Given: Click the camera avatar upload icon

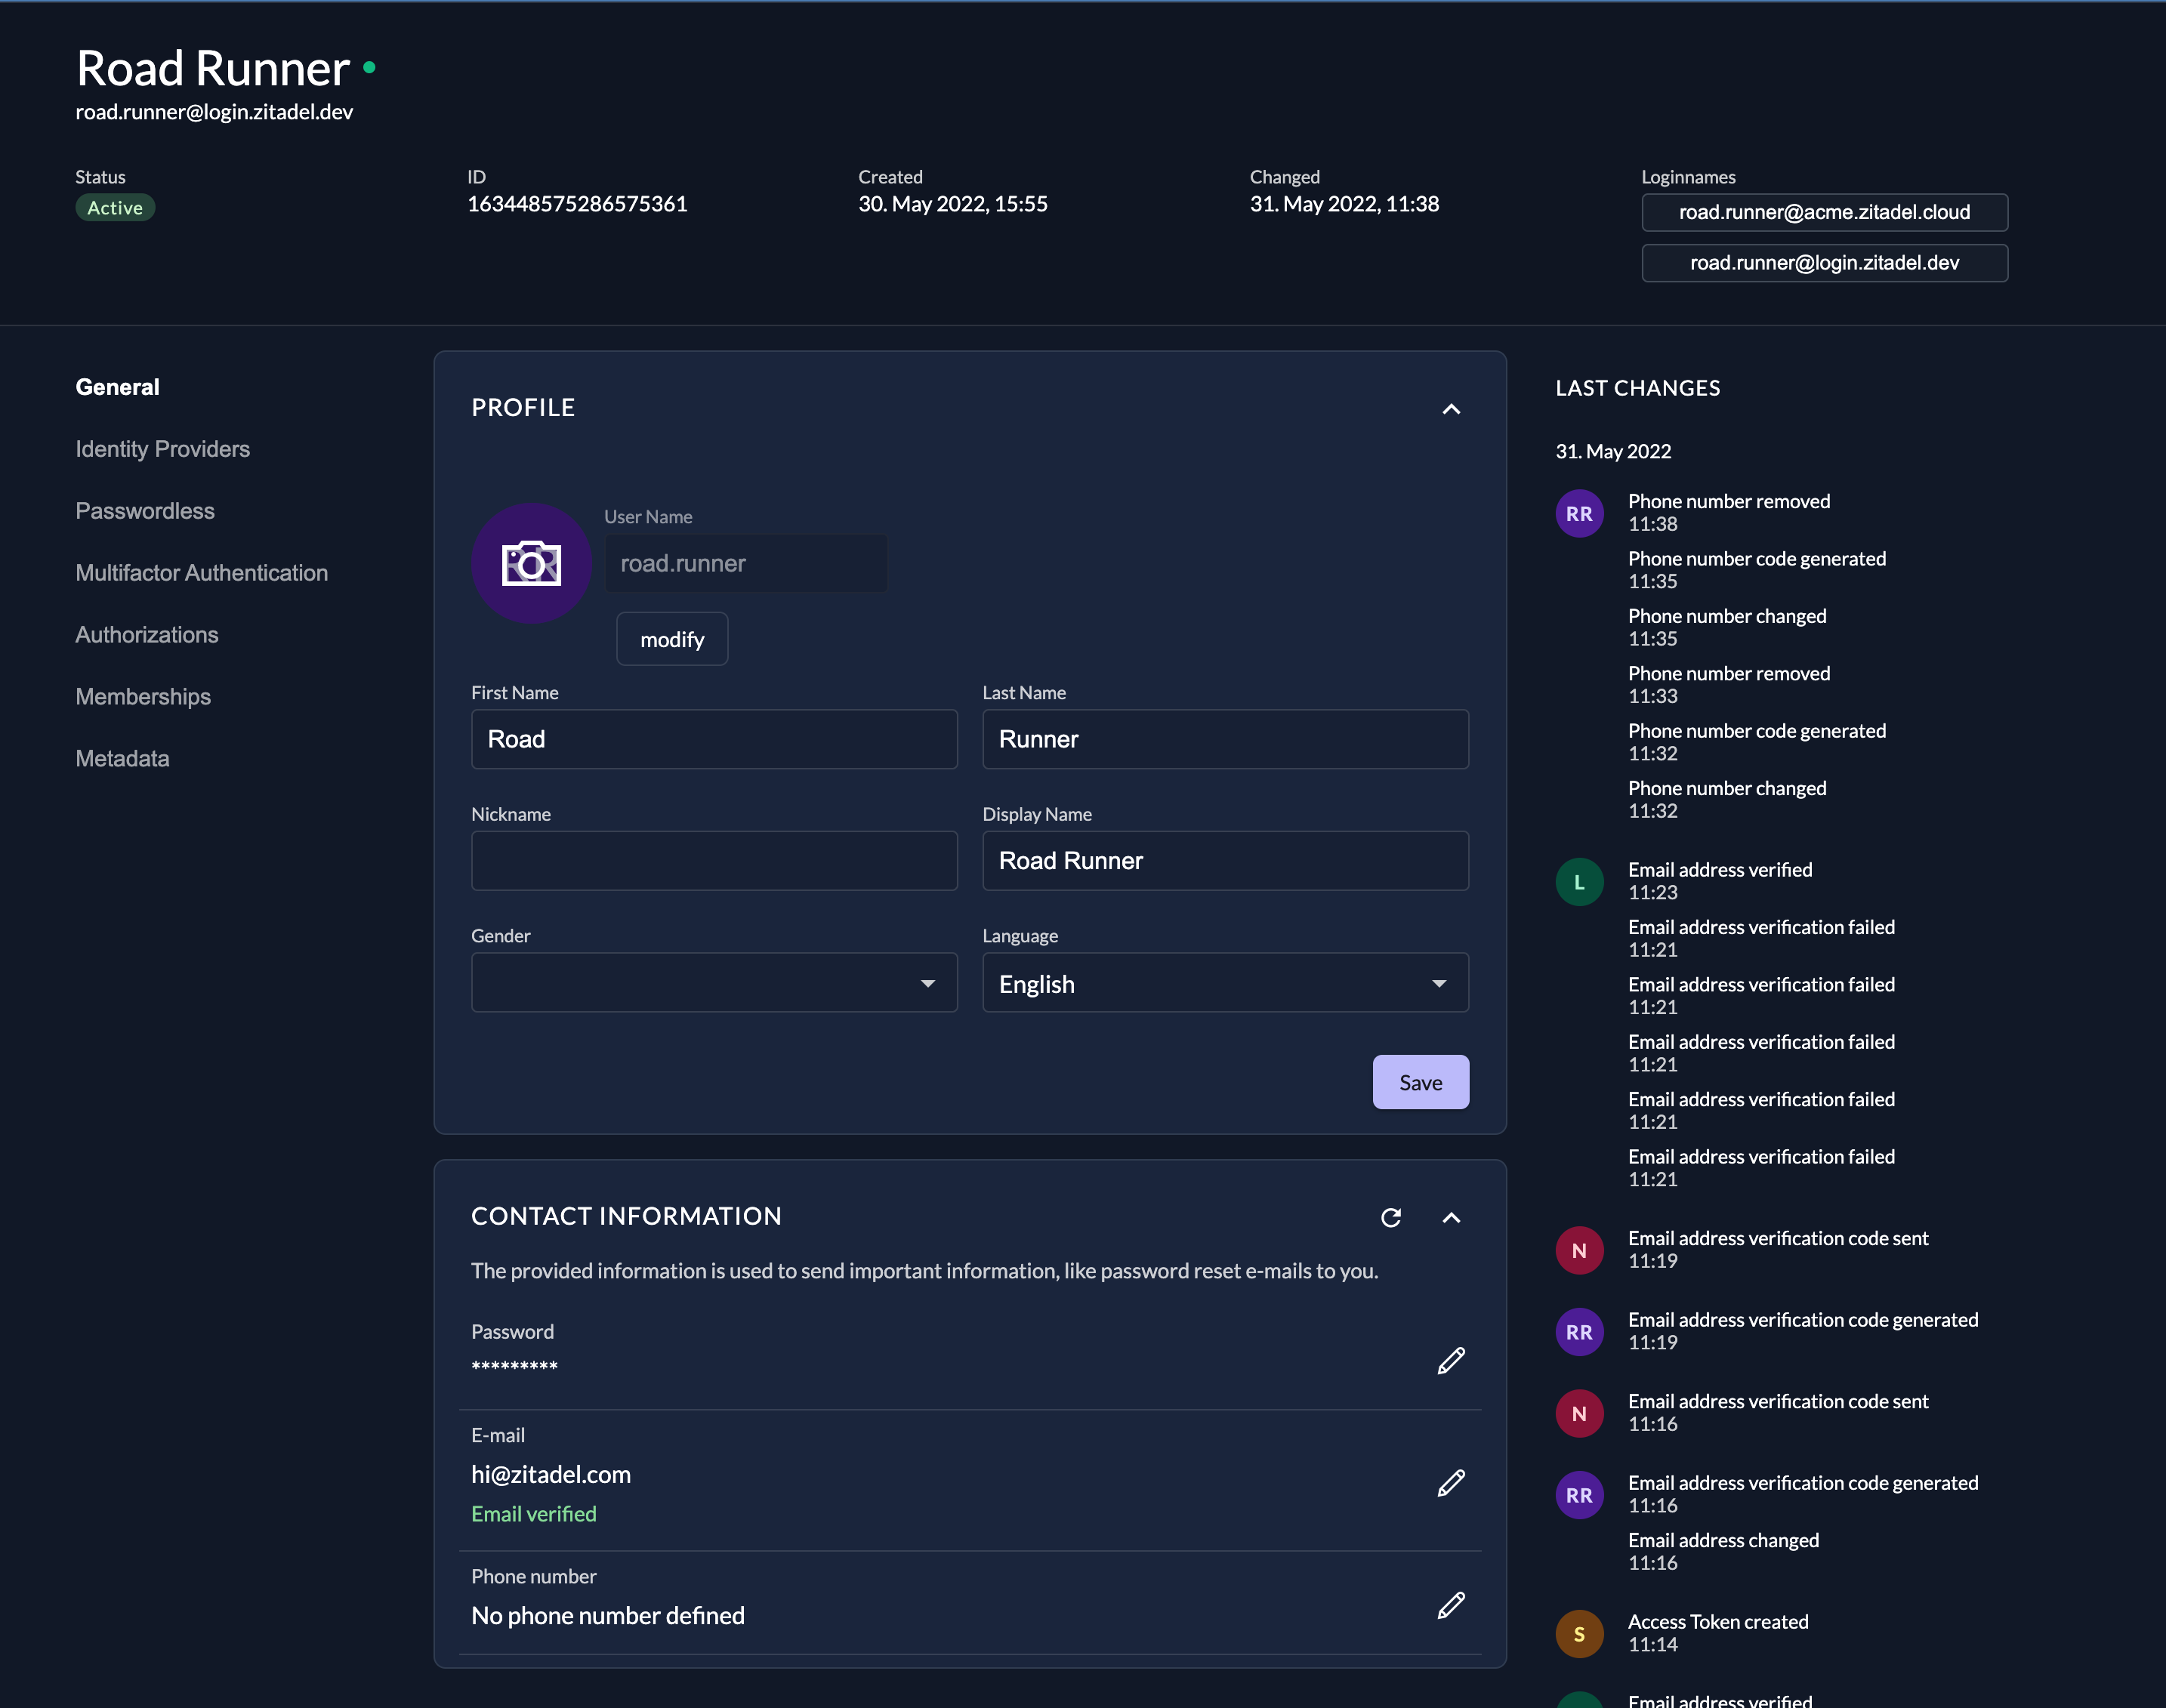Looking at the screenshot, I should [531, 564].
